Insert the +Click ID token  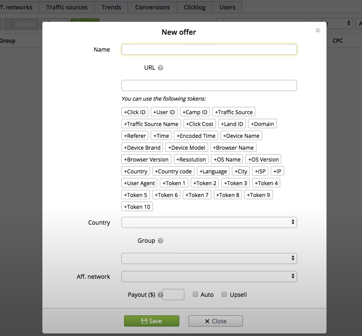coord(135,112)
